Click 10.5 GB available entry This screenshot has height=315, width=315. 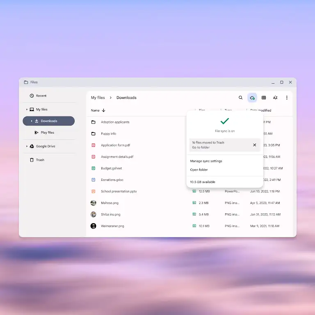203,182
